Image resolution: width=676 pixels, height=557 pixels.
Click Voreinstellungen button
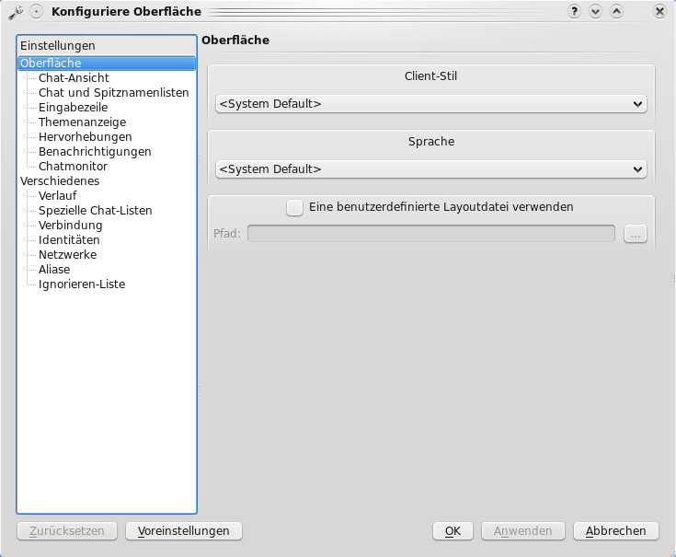[x=183, y=531]
